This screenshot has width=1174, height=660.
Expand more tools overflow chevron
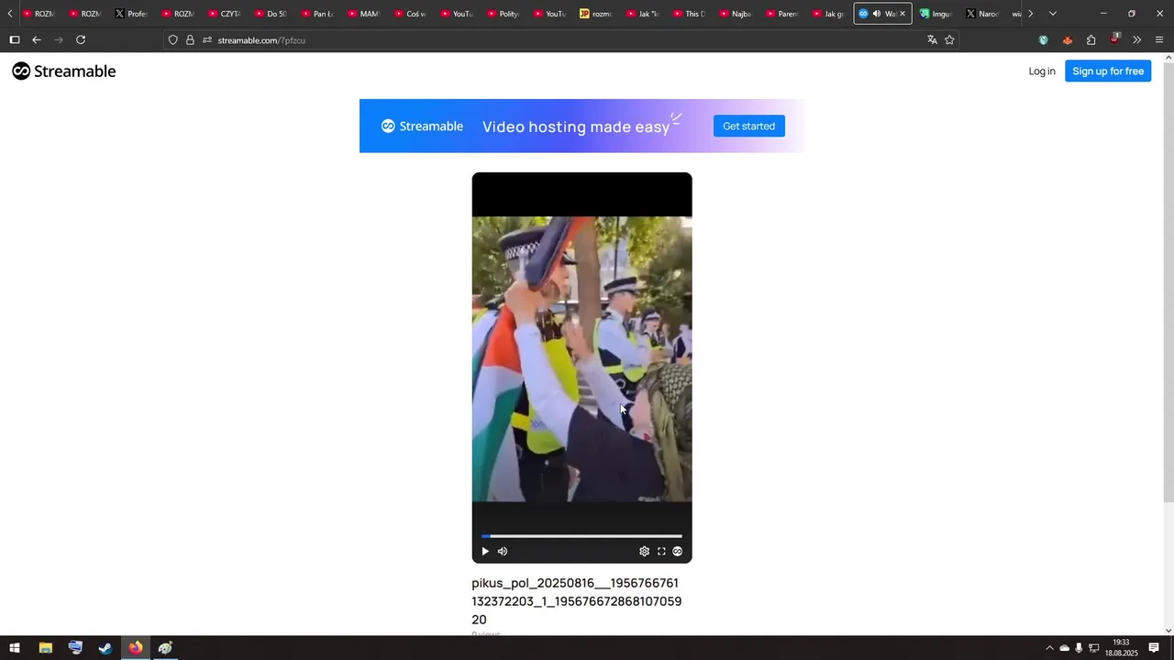[x=1137, y=39]
